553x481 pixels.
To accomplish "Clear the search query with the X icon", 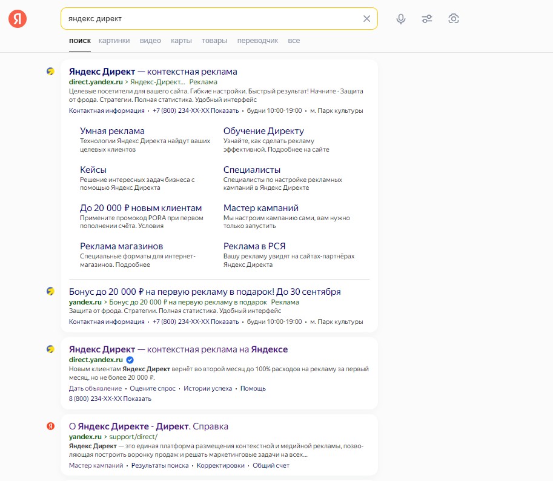I will pos(367,19).
